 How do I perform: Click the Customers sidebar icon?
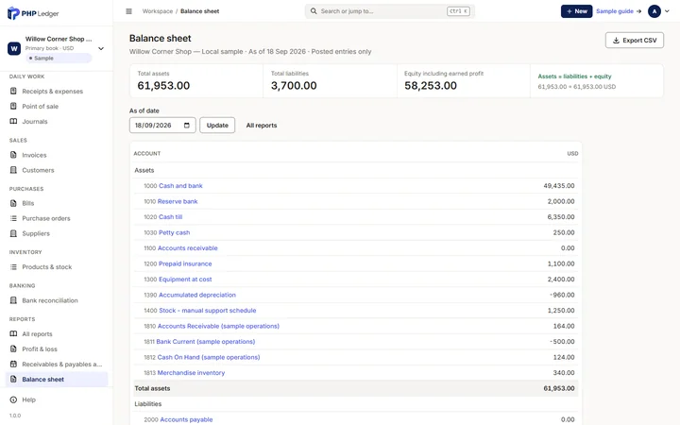(x=13, y=170)
